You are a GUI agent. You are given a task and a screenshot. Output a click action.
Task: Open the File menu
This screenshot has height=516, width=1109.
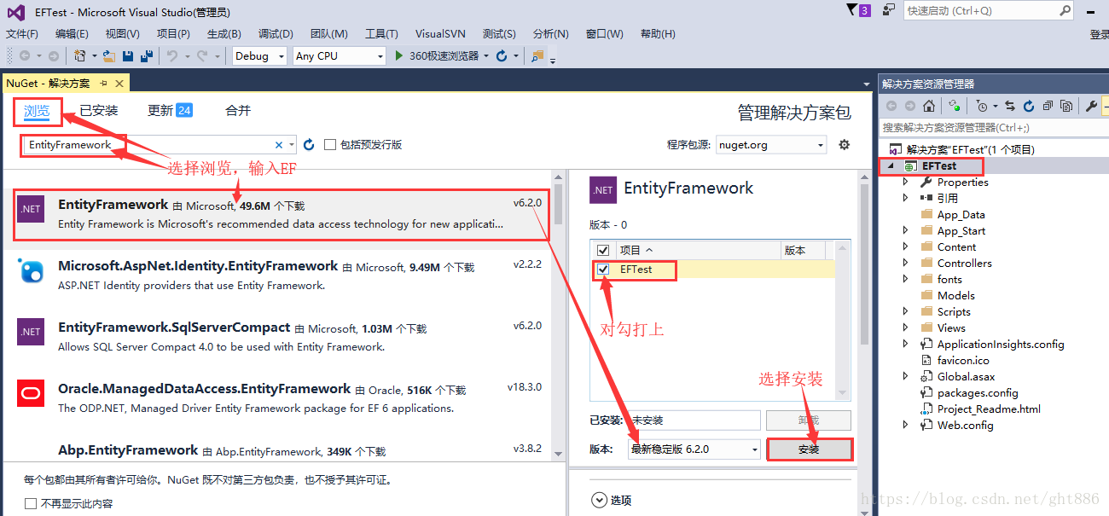click(22, 34)
